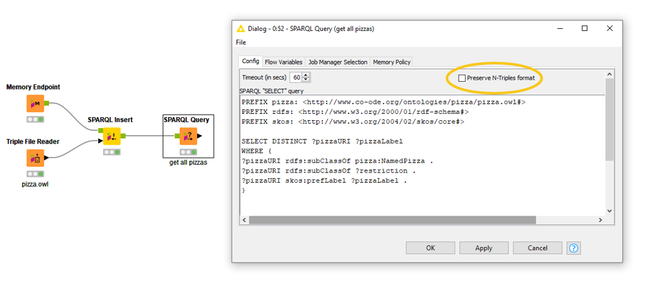Viewport: 646px width, 287px height.
Task: Switch to the Flow Variables tab
Action: tap(283, 62)
